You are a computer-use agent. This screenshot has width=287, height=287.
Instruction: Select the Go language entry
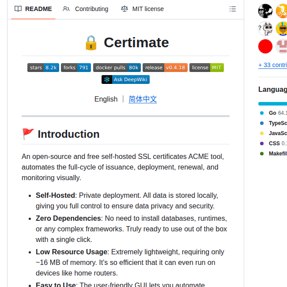click(273, 113)
